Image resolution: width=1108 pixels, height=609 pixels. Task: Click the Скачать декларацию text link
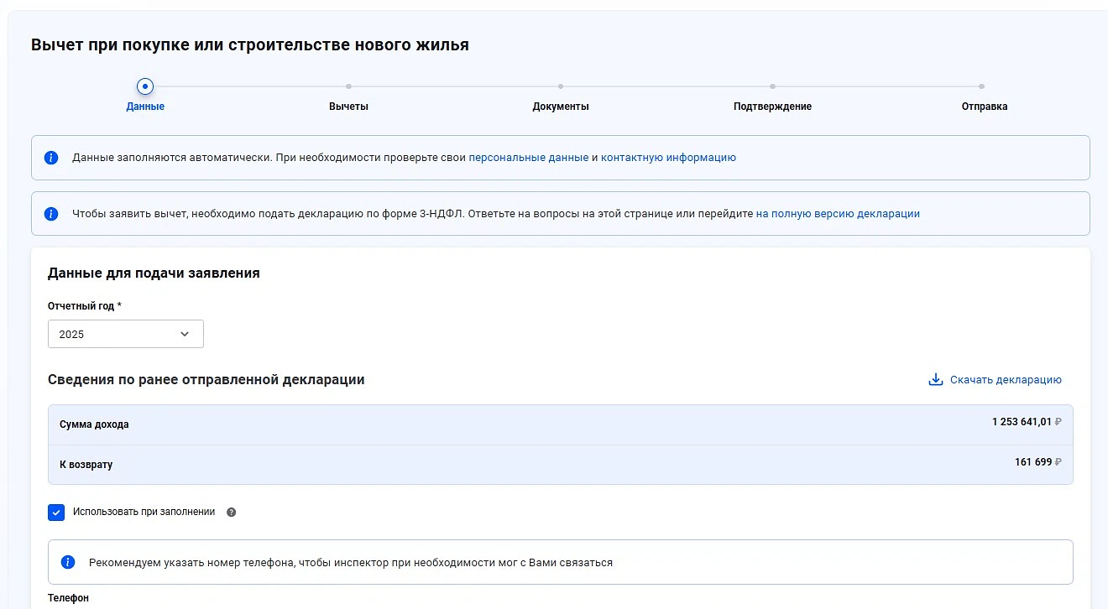click(1006, 380)
